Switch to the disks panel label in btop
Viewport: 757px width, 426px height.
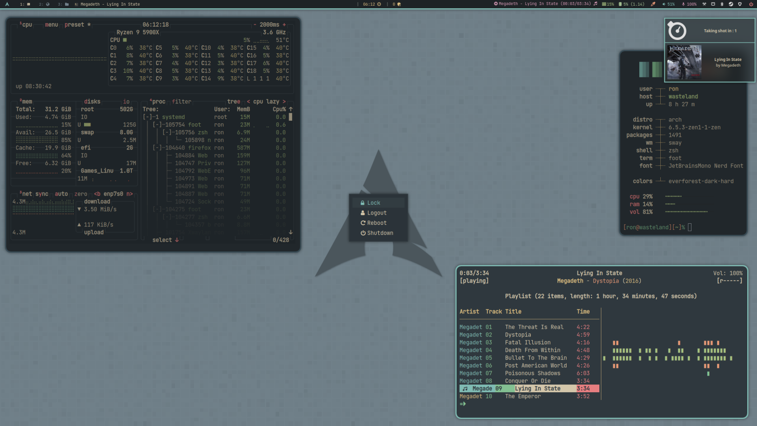[x=92, y=101]
